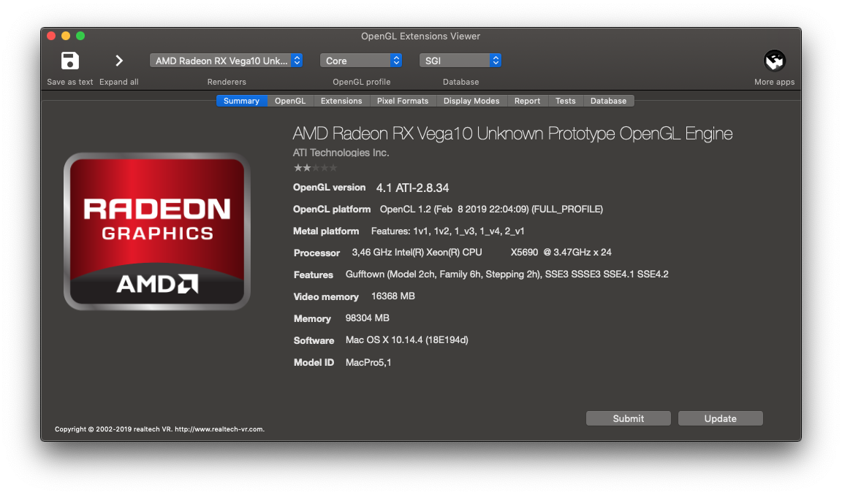Click the Expand all chevron icon

tap(119, 61)
